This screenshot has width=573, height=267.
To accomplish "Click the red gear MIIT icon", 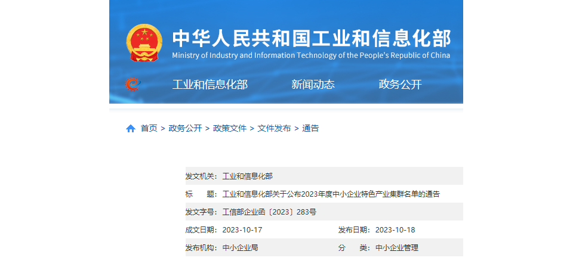I will coord(133,84).
